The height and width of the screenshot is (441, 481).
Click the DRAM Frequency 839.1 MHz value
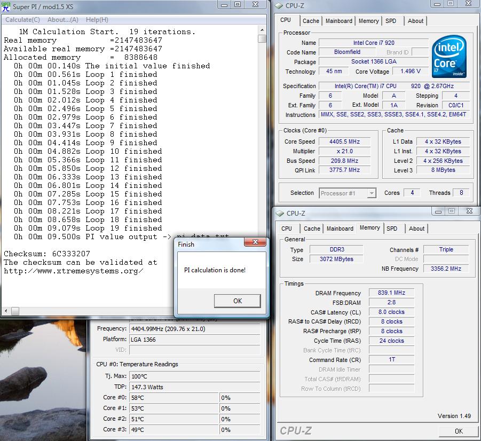[x=391, y=293]
